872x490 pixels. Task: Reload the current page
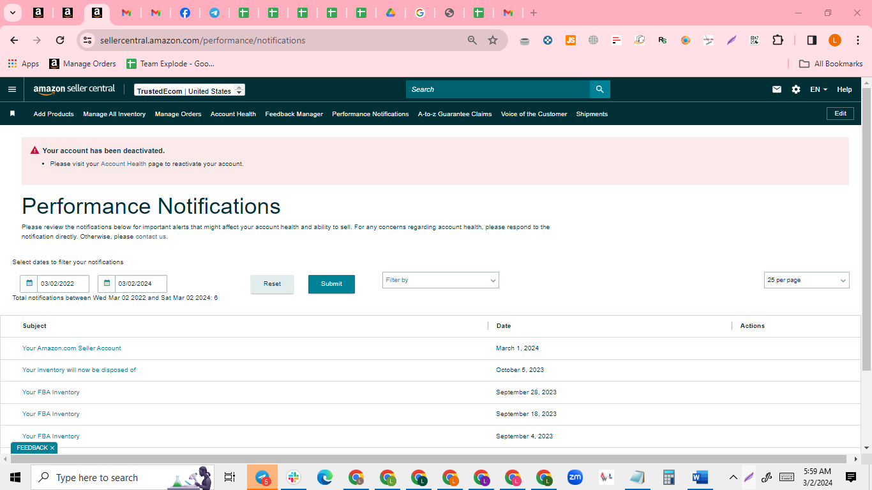click(60, 40)
